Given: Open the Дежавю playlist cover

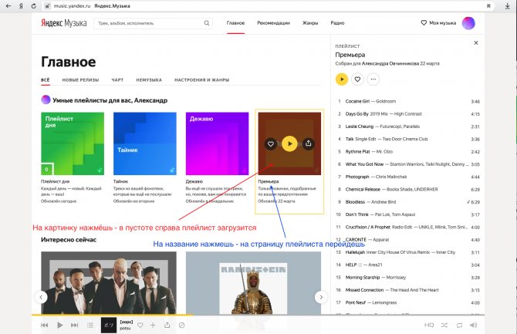Looking at the screenshot, I should point(217,143).
